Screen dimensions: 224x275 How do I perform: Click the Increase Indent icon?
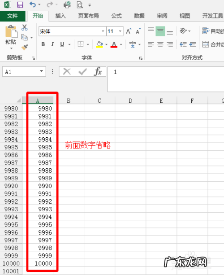coord(193,44)
